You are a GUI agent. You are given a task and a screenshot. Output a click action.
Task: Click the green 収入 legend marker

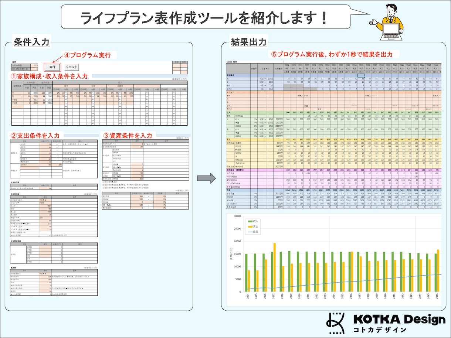click(x=250, y=221)
